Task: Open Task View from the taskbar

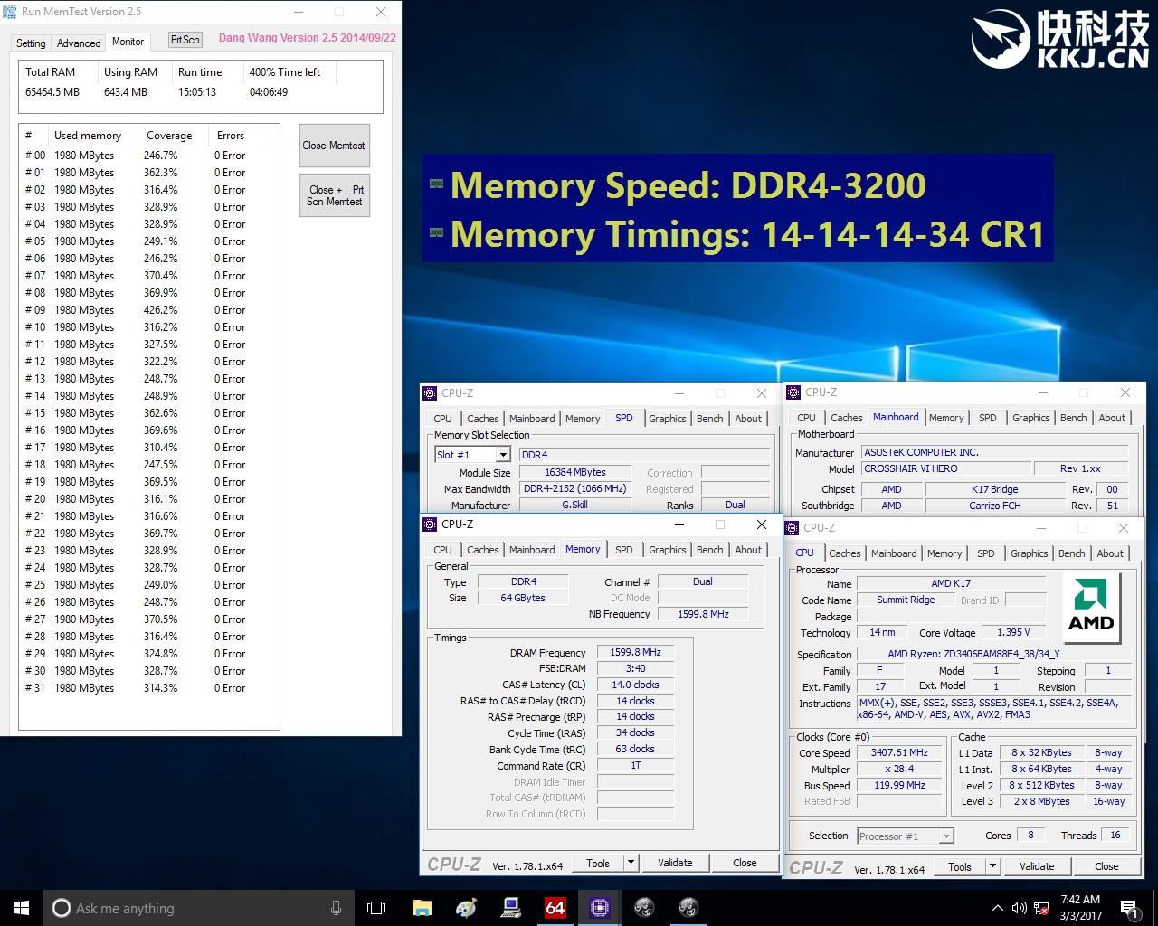Action: pyautogui.click(x=376, y=908)
